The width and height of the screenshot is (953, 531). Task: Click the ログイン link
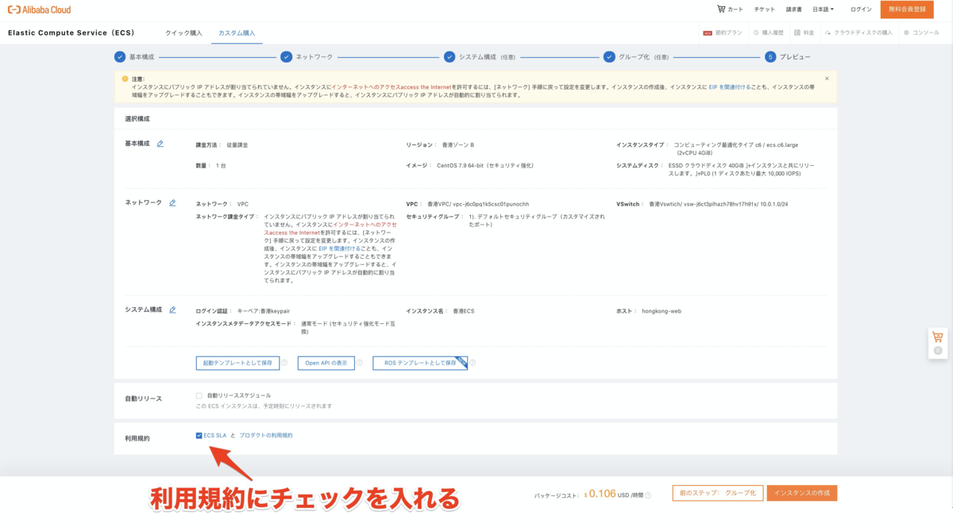pos(861,10)
